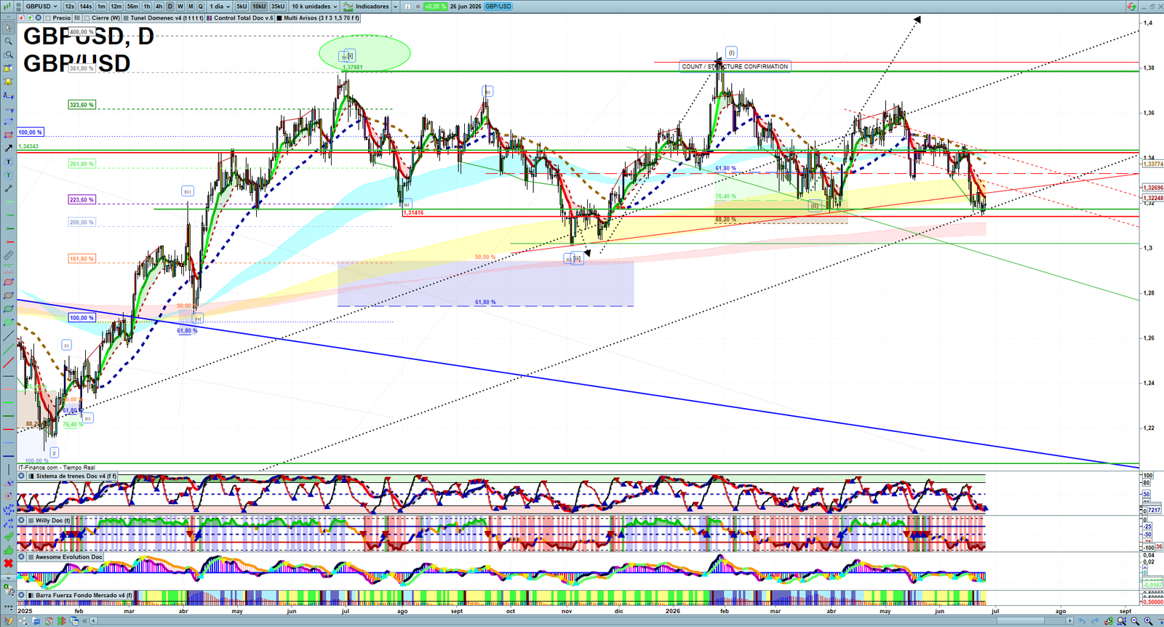Open the '10 k unidades' dropdown
This screenshot has height=627, width=1164.
pos(314,7)
